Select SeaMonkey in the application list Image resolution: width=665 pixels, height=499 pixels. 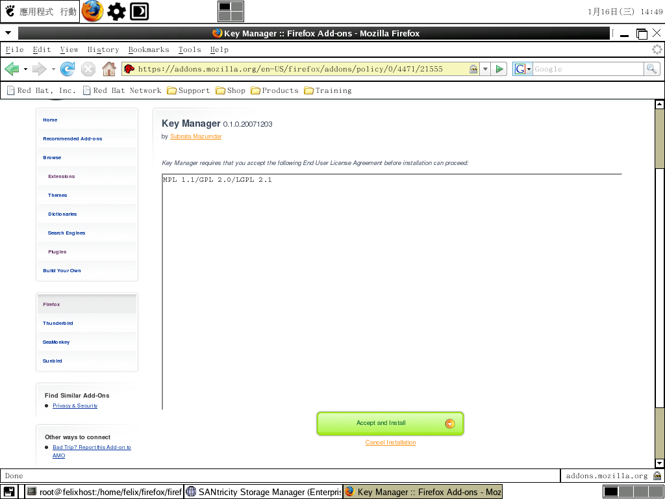[x=56, y=342]
